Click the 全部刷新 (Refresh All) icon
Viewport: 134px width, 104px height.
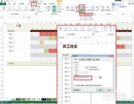[x=32, y=9]
